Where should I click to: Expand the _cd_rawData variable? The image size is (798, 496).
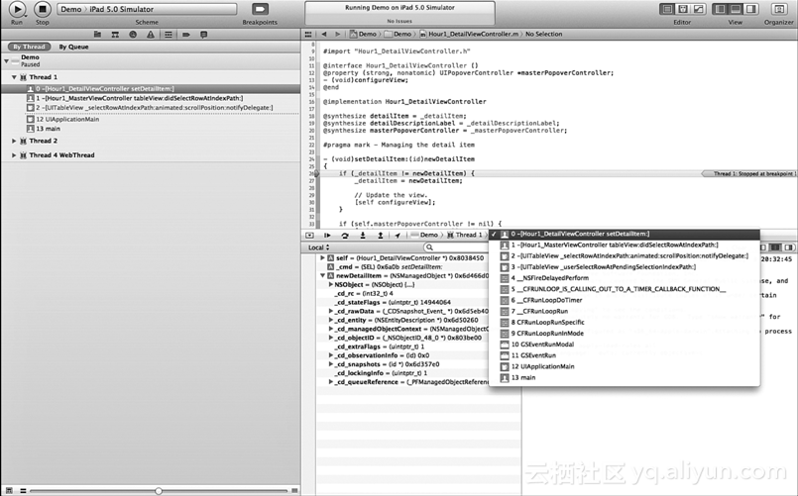click(x=331, y=311)
